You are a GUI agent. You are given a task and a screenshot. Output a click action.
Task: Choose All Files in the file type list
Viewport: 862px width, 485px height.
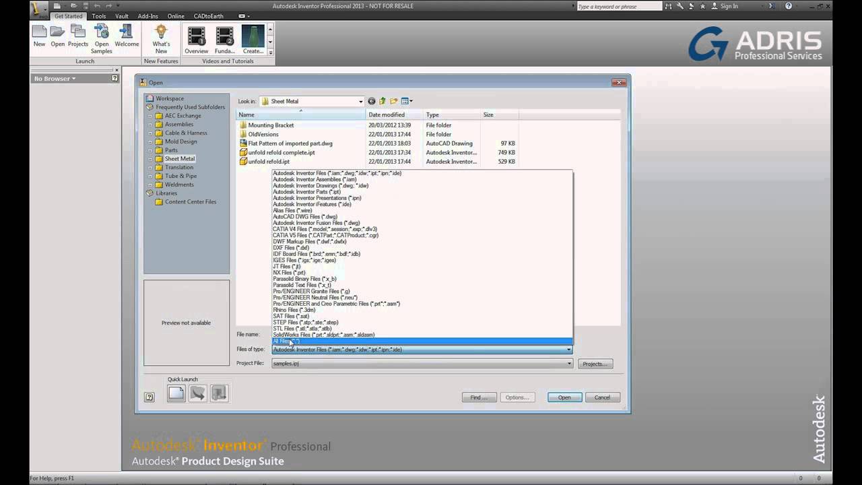point(422,342)
